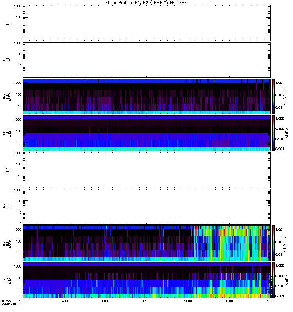Screen dimensions: 293x312
Task: Click the empty thb fff 1 plot panel
Action: coord(146,23)
